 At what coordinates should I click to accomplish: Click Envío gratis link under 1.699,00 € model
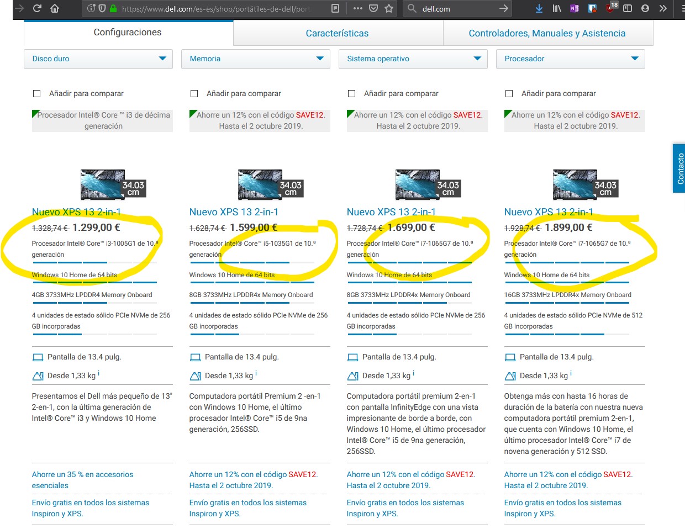click(x=405, y=508)
